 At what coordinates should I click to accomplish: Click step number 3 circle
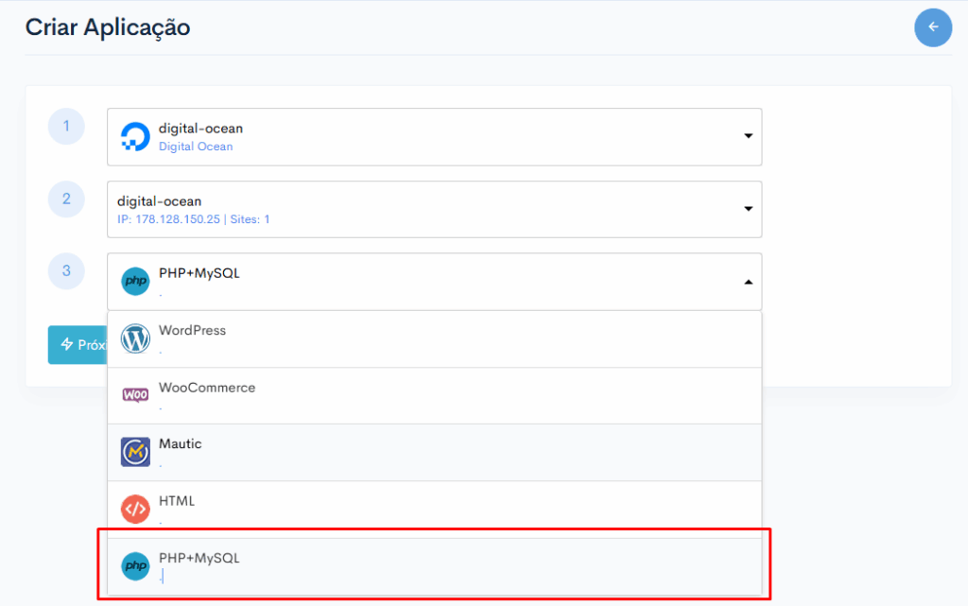(x=66, y=271)
